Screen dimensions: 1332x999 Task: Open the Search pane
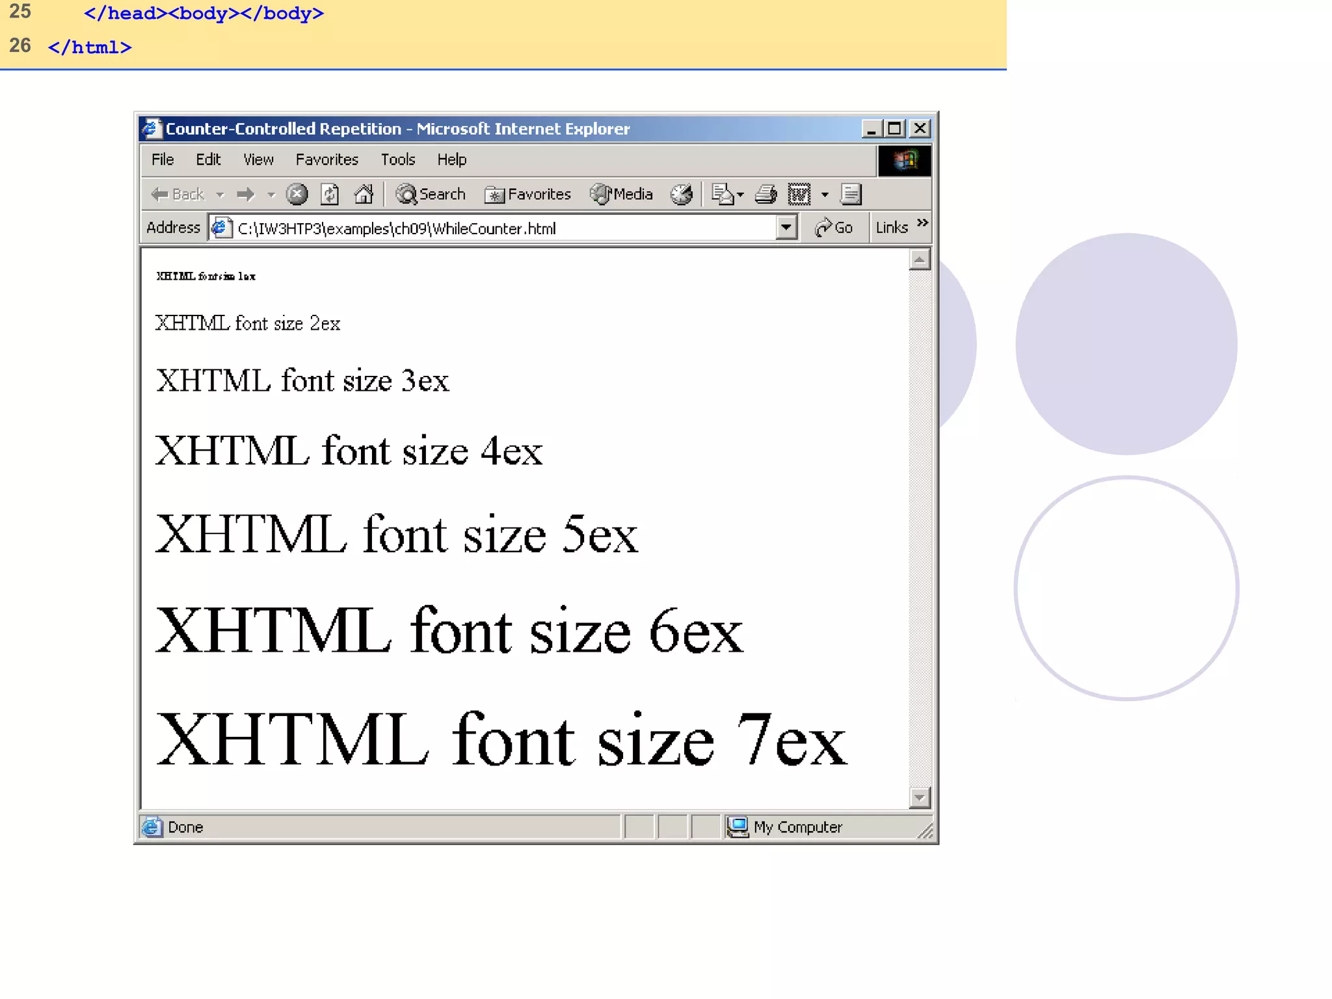click(431, 194)
